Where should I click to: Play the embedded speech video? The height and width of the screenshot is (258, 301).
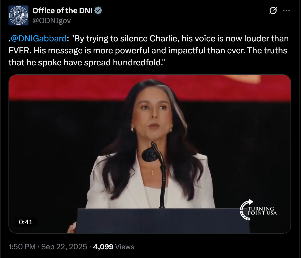click(x=150, y=154)
